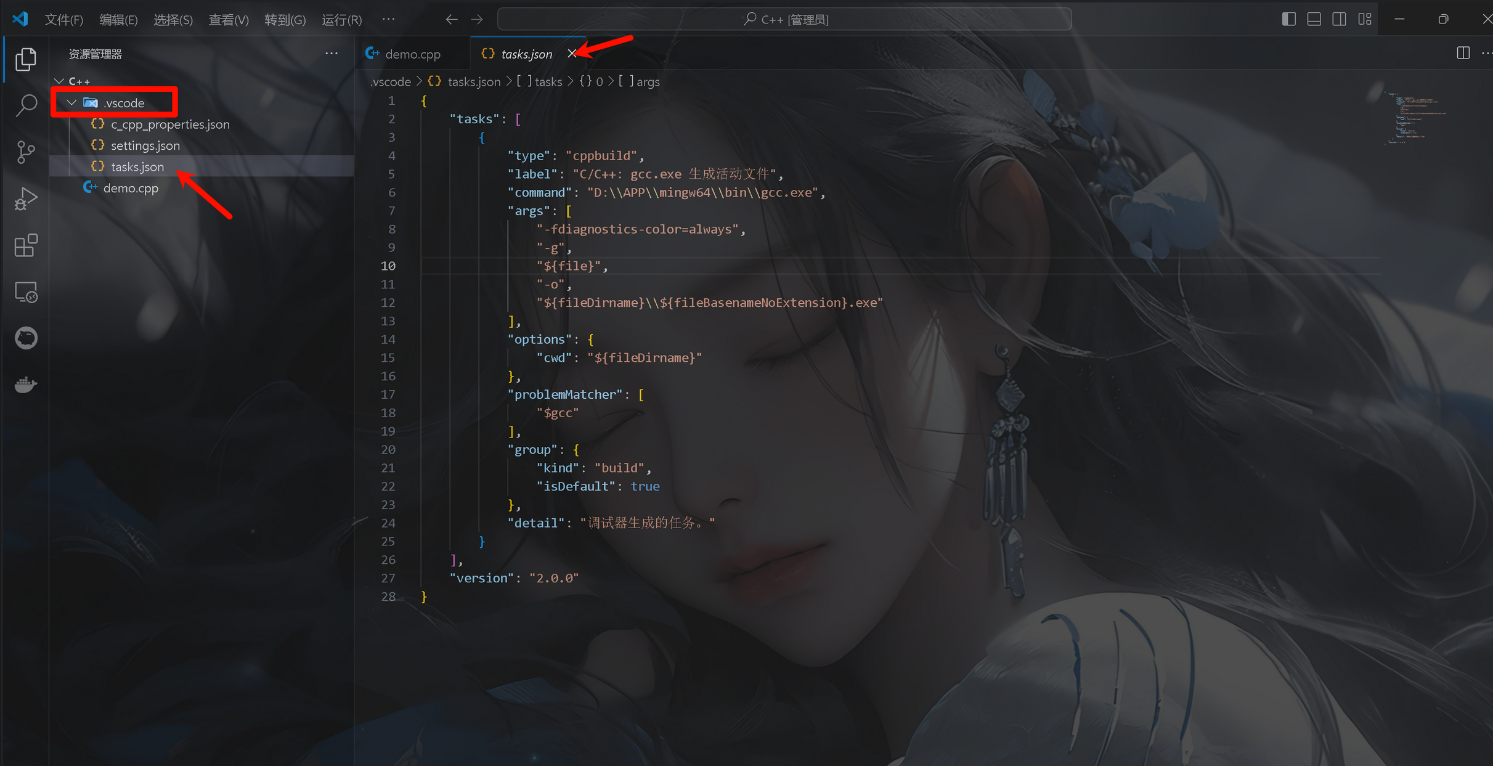Open the Extensions view
Viewport: 1493px width, 766px height.
pyautogui.click(x=26, y=245)
